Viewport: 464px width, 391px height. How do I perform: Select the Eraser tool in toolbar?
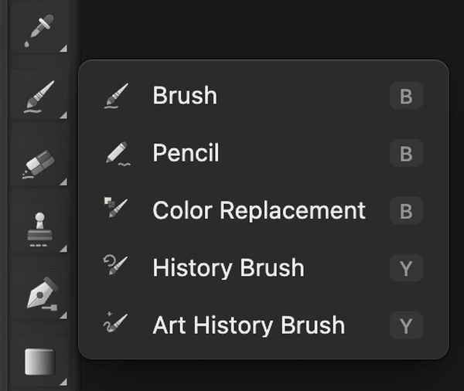(39, 163)
